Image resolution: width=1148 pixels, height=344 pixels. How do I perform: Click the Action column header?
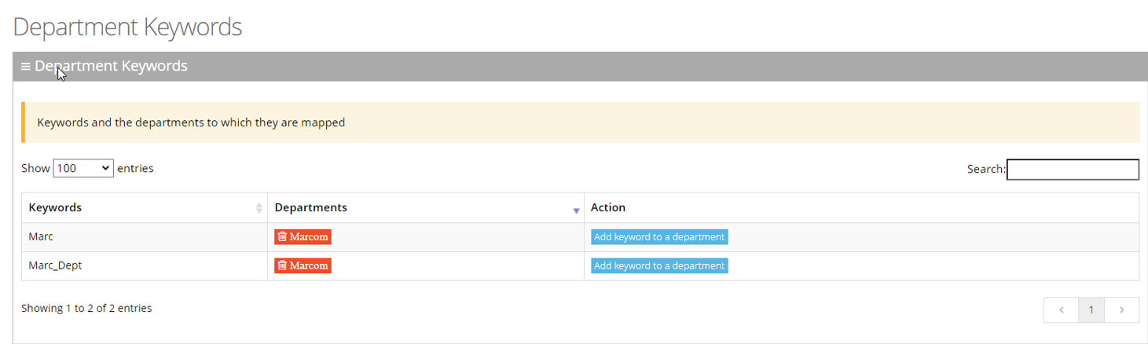coord(608,208)
